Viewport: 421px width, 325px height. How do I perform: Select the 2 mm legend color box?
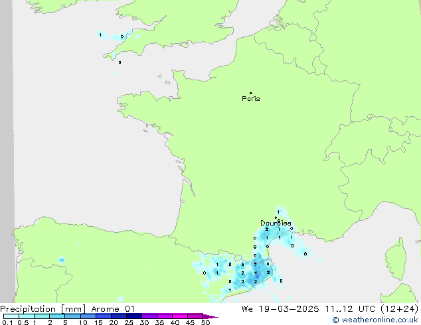(57, 316)
